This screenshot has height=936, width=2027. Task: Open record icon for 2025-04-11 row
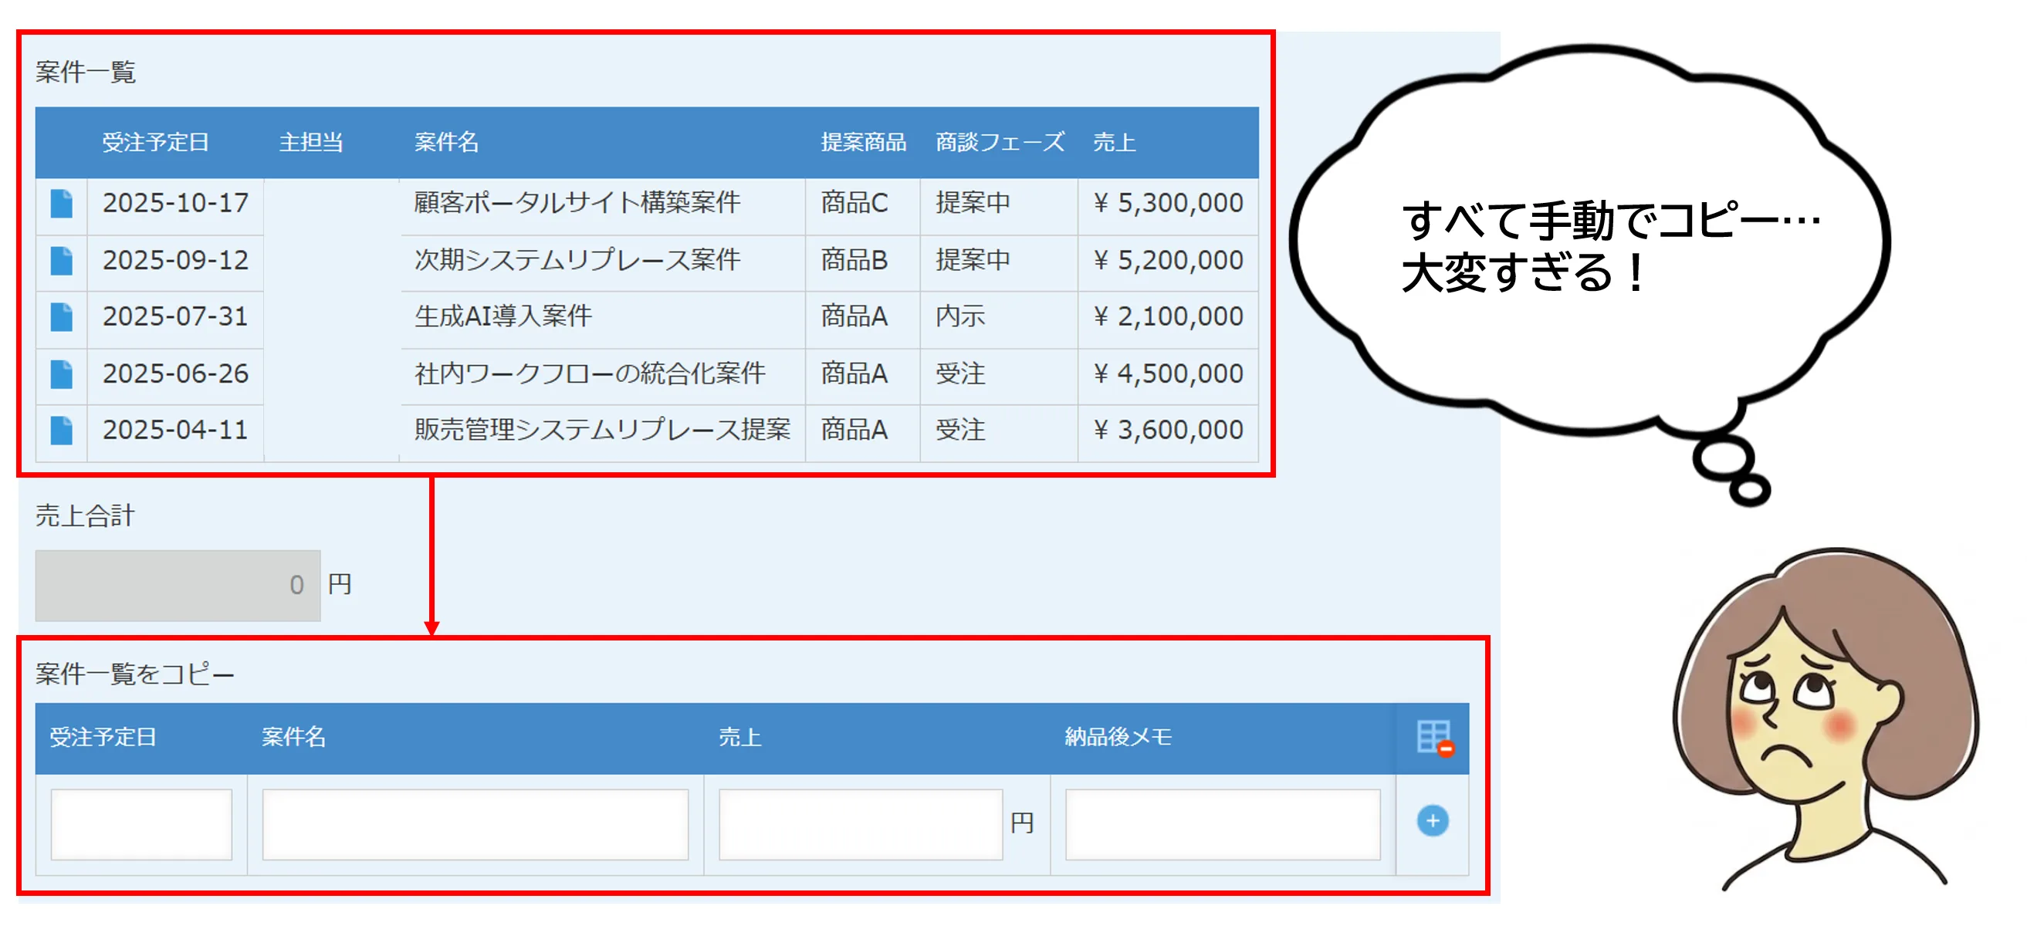click(62, 431)
